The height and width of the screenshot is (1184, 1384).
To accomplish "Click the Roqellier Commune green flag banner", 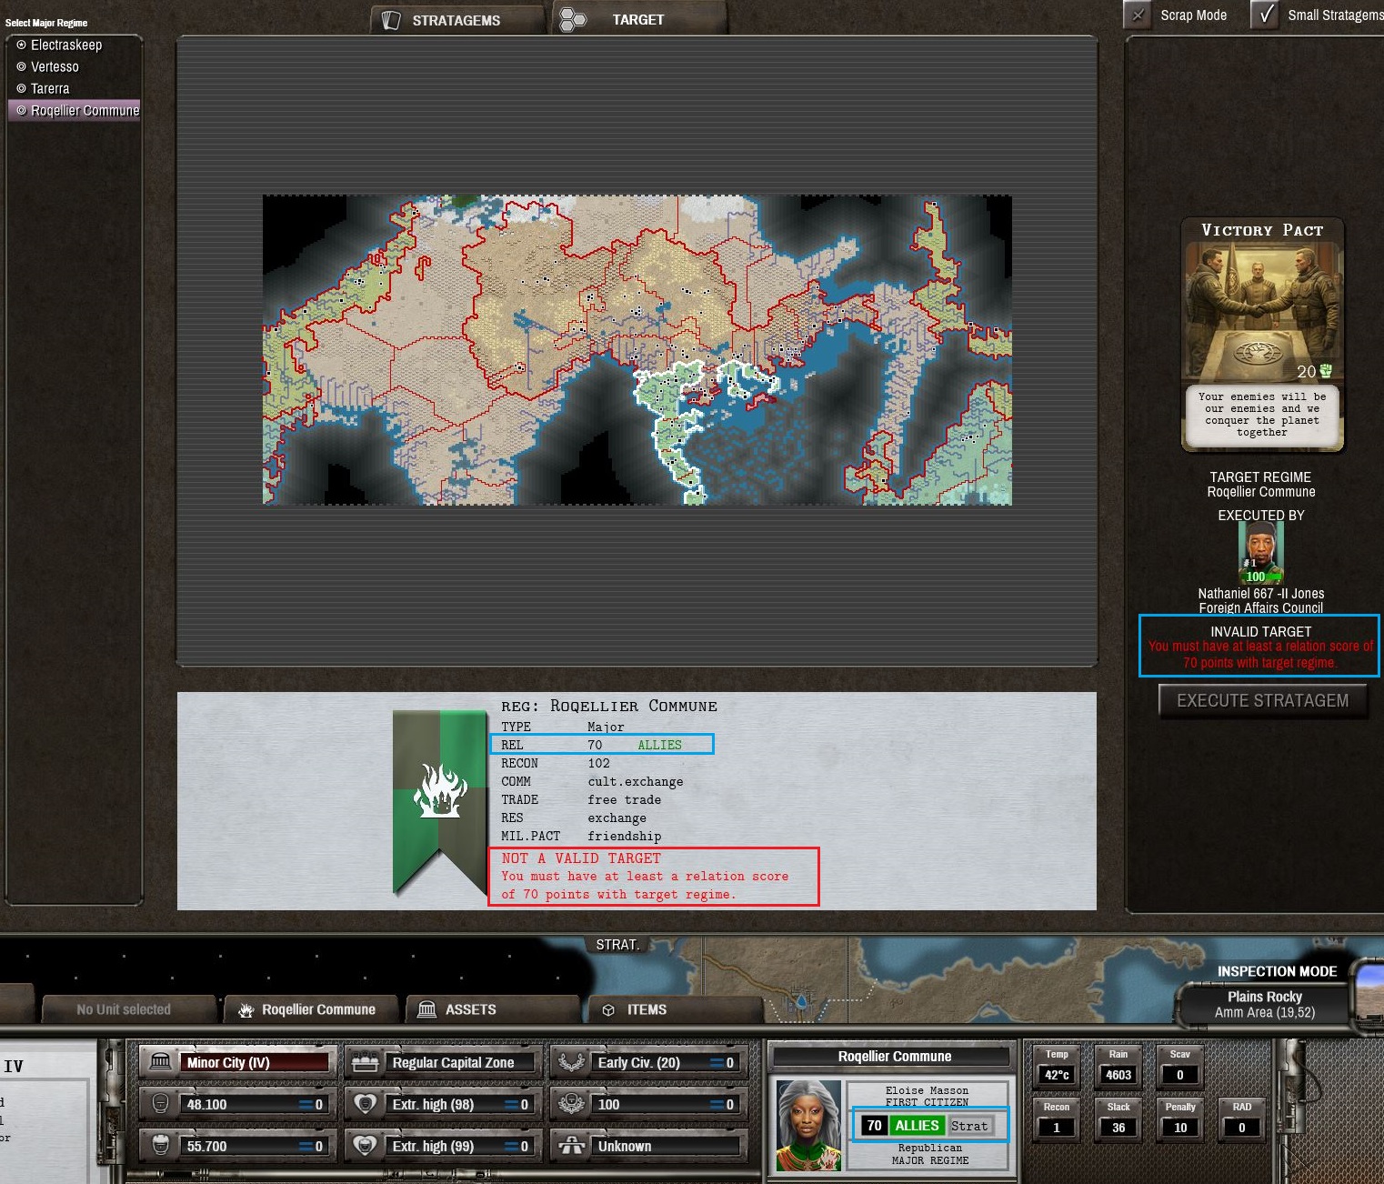I will (440, 802).
